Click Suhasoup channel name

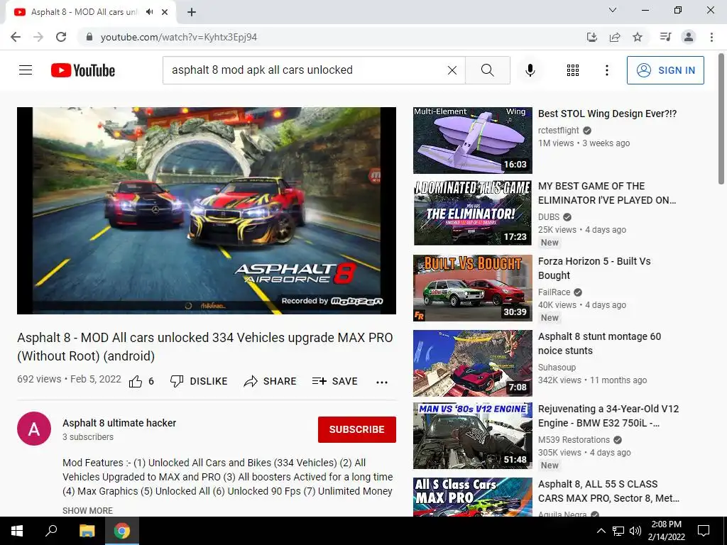[x=557, y=367]
